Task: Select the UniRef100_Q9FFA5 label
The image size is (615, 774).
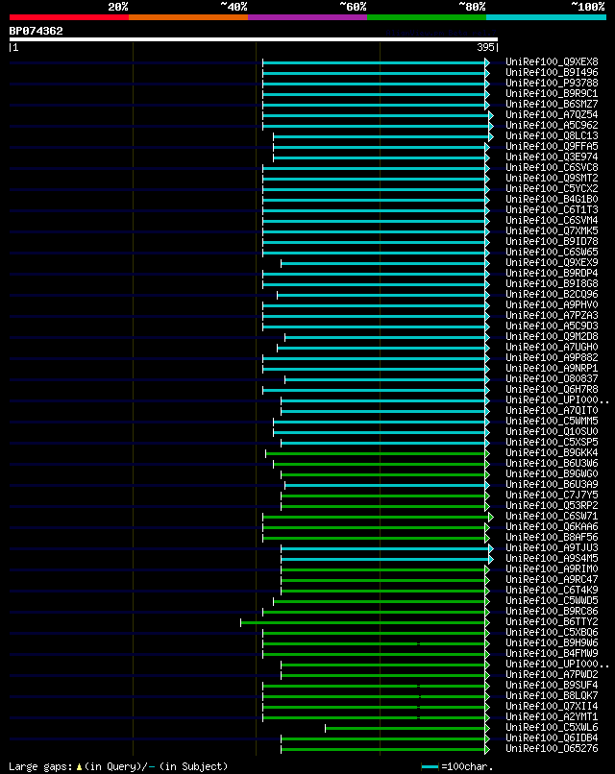Action: 552,147
